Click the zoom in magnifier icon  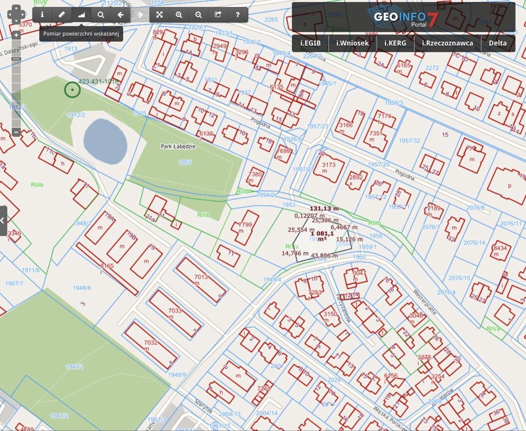[x=179, y=15]
